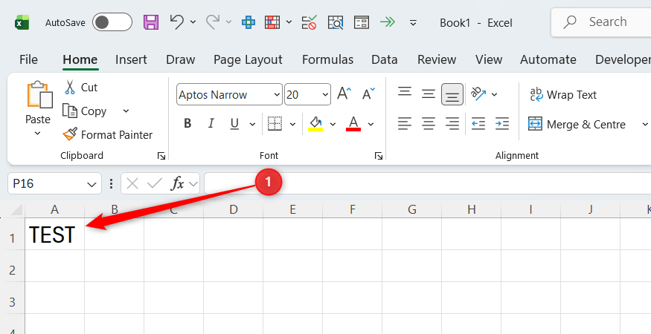
Task: Switch to the View tab
Action: [489, 59]
